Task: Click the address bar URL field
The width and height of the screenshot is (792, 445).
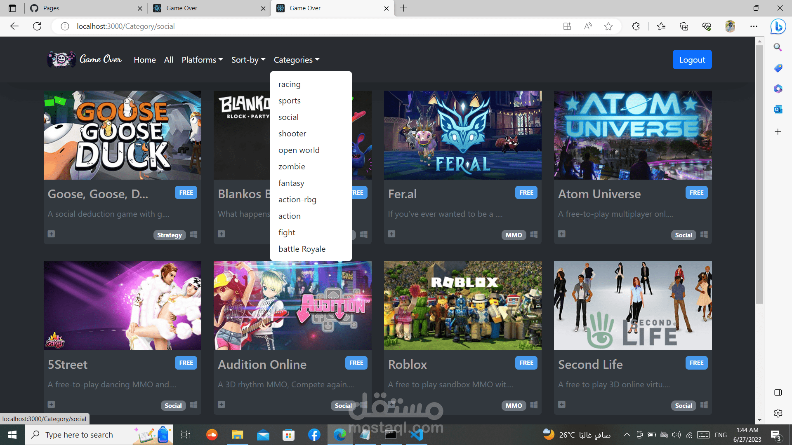Action: click(x=289, y=26)
